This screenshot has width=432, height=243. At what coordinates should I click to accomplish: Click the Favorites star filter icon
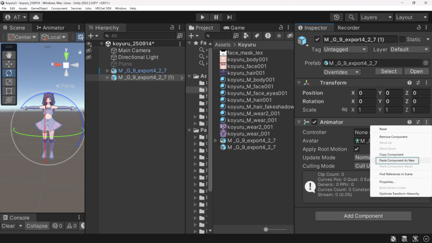[279, 36]
